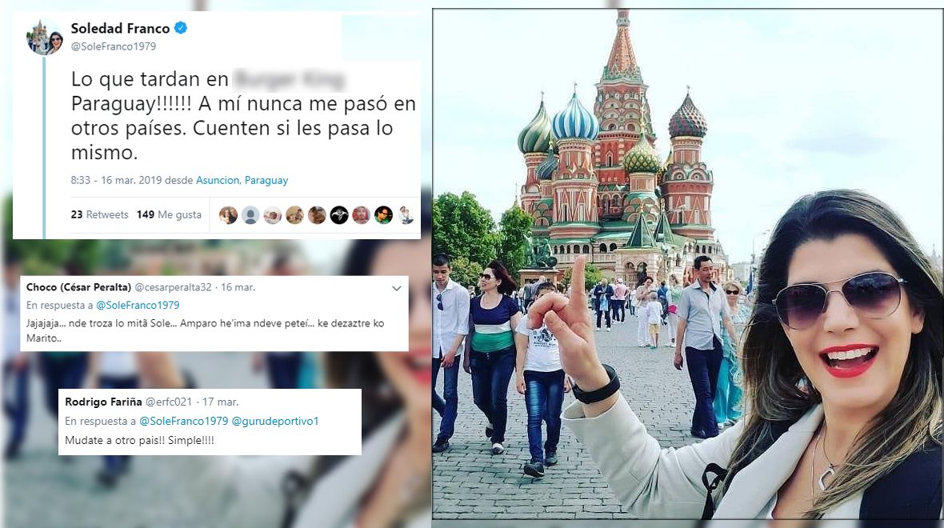Open the first liker avatar beside Me gusta
This screenshot has width=944, height=528.
(x=228, y=215)
